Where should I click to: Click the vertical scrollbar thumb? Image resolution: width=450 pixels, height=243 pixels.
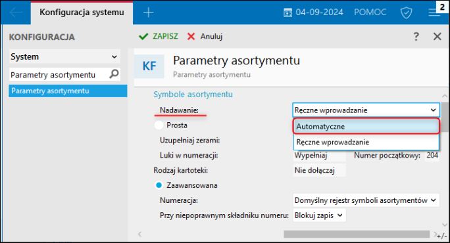[x=445, y=117]
